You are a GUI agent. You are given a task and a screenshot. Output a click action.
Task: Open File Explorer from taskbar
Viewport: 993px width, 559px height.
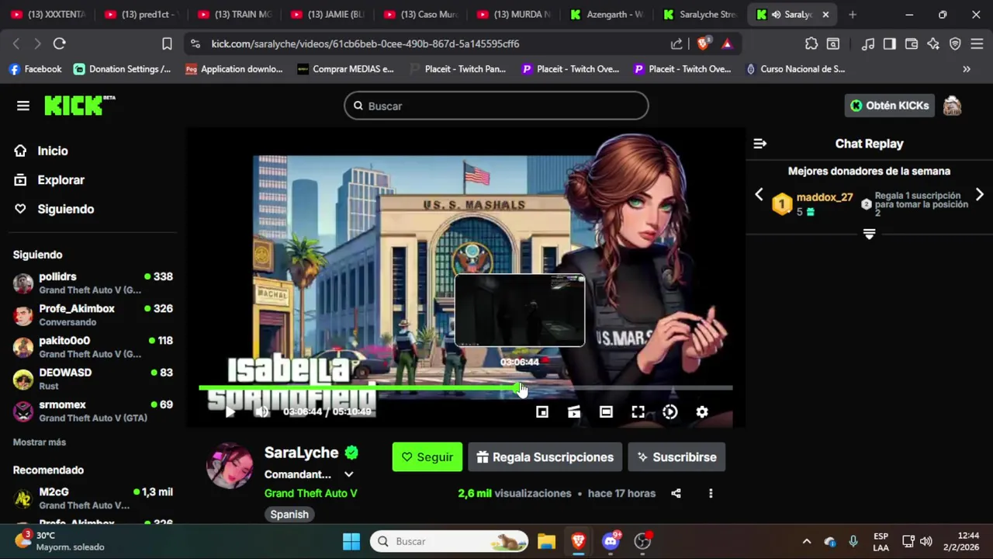[546, 541]
